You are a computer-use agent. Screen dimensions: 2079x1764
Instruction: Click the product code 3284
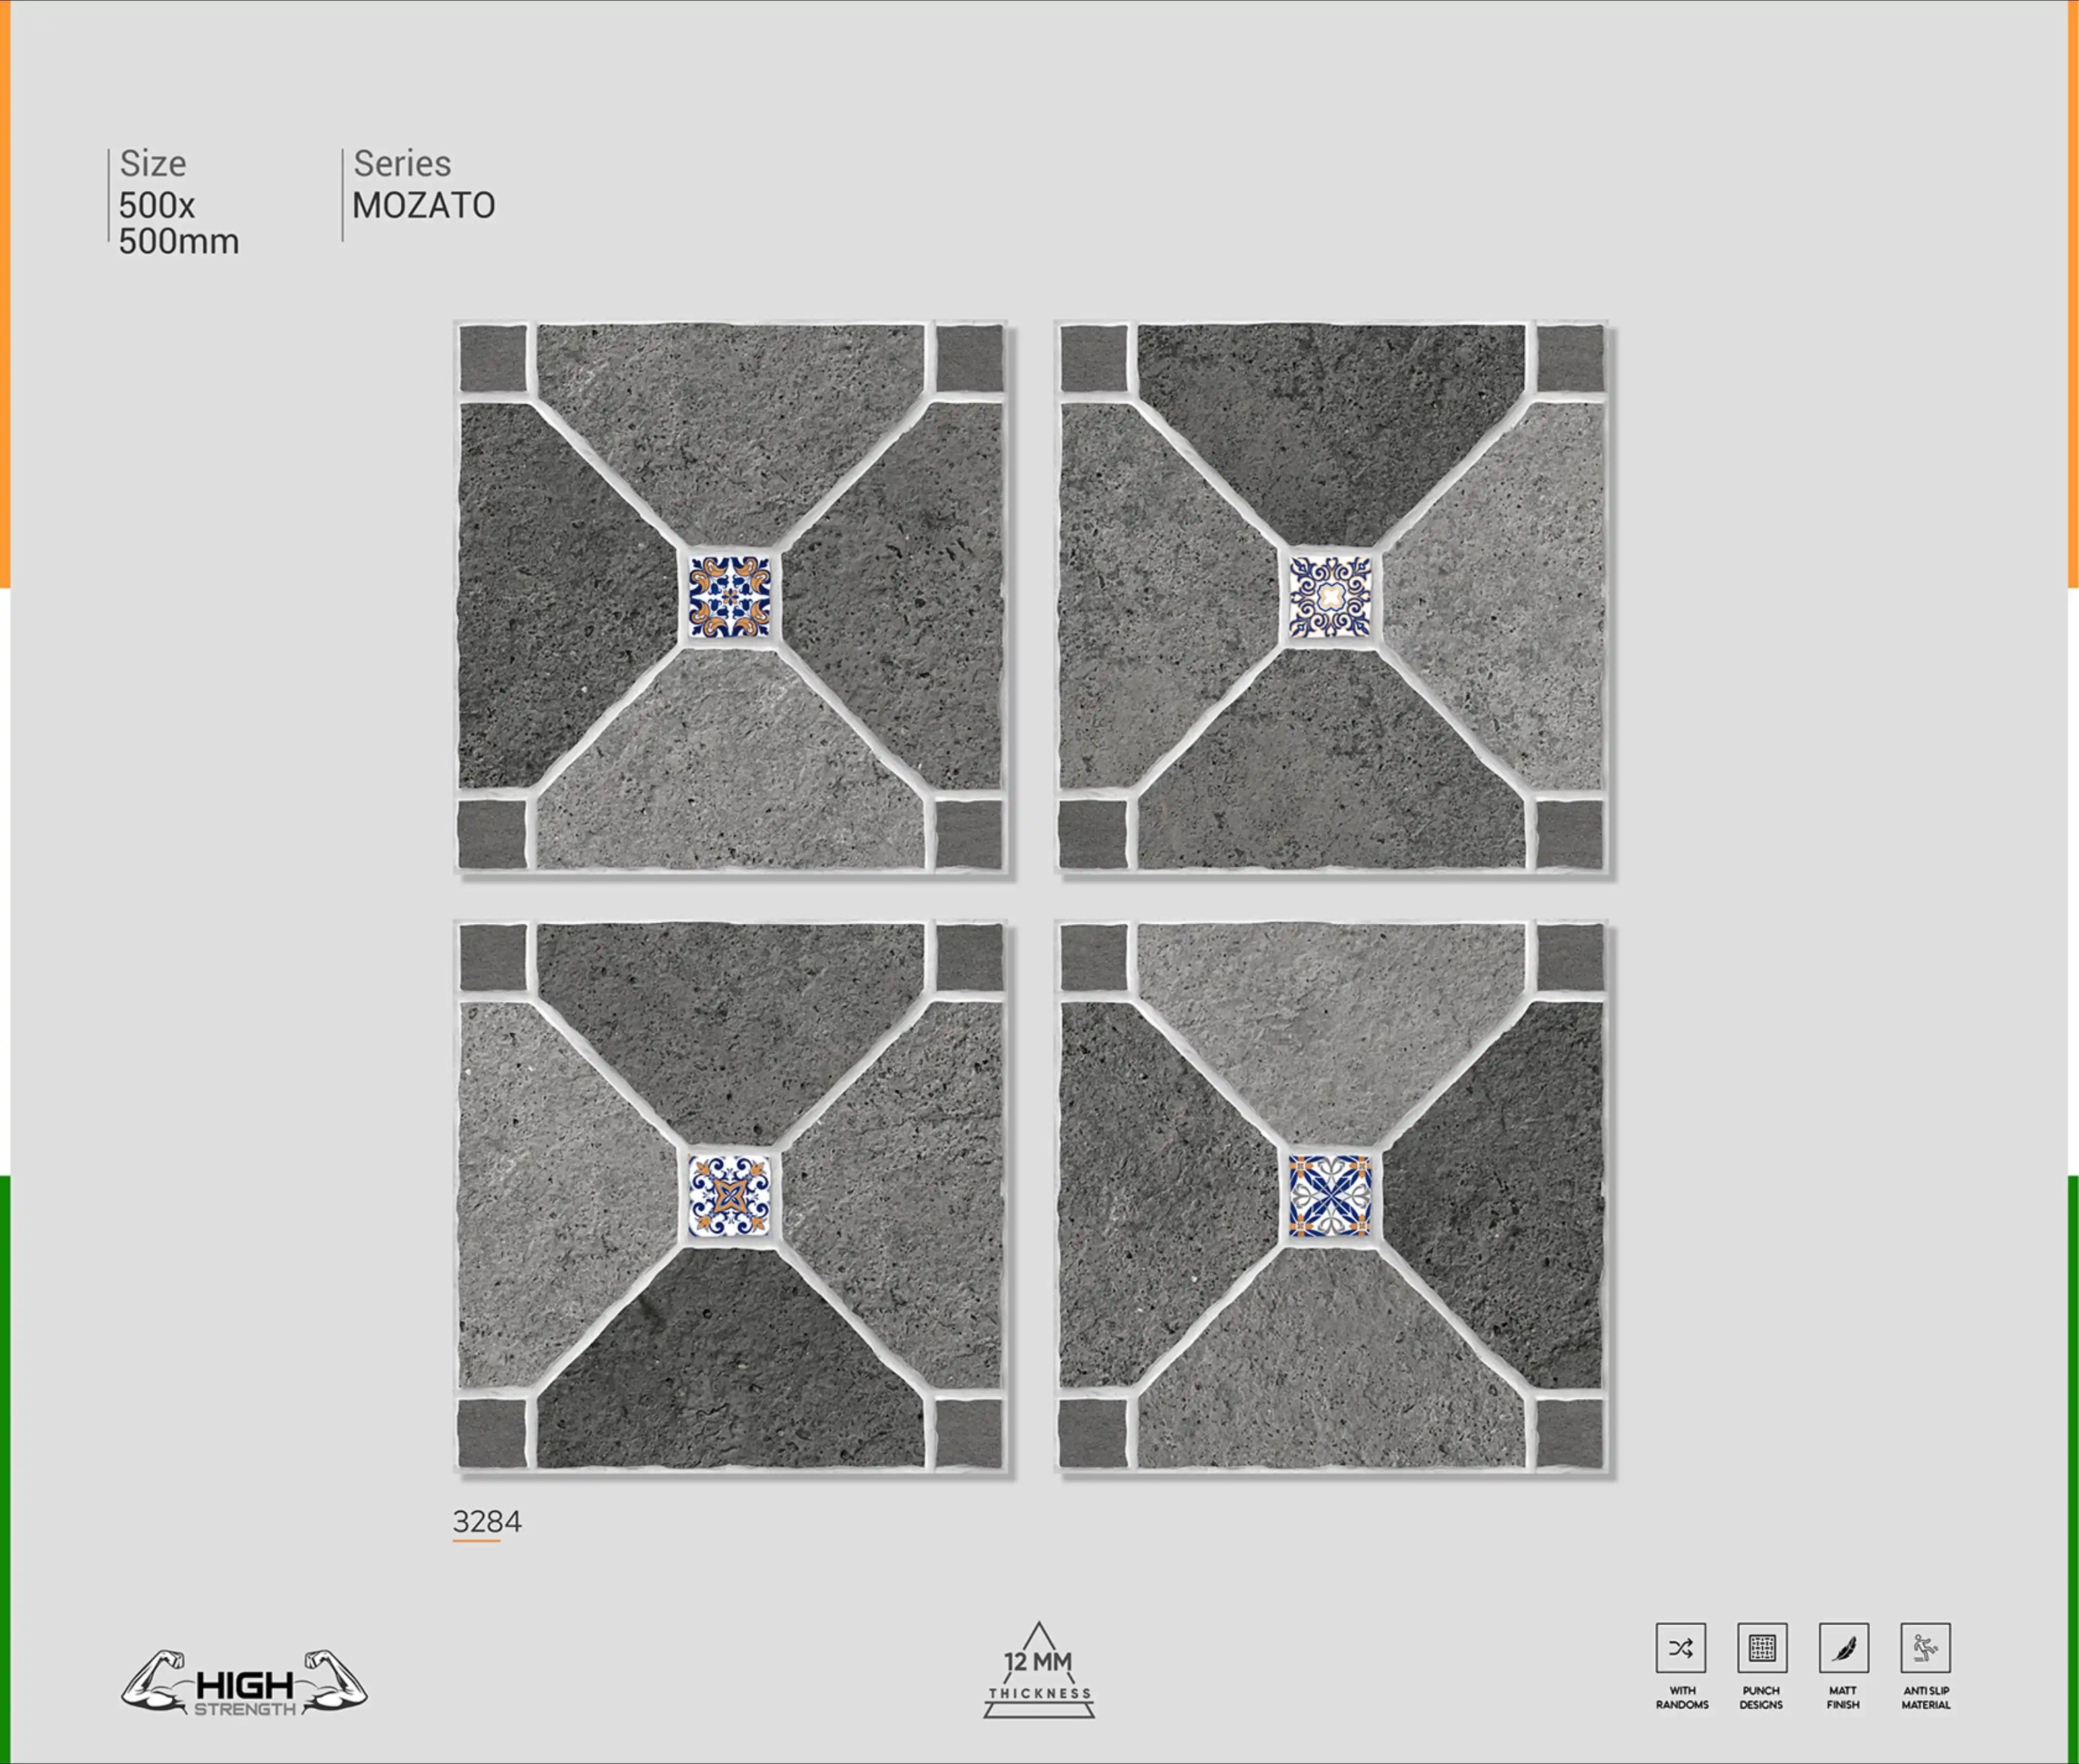[x=487, y=1521]
